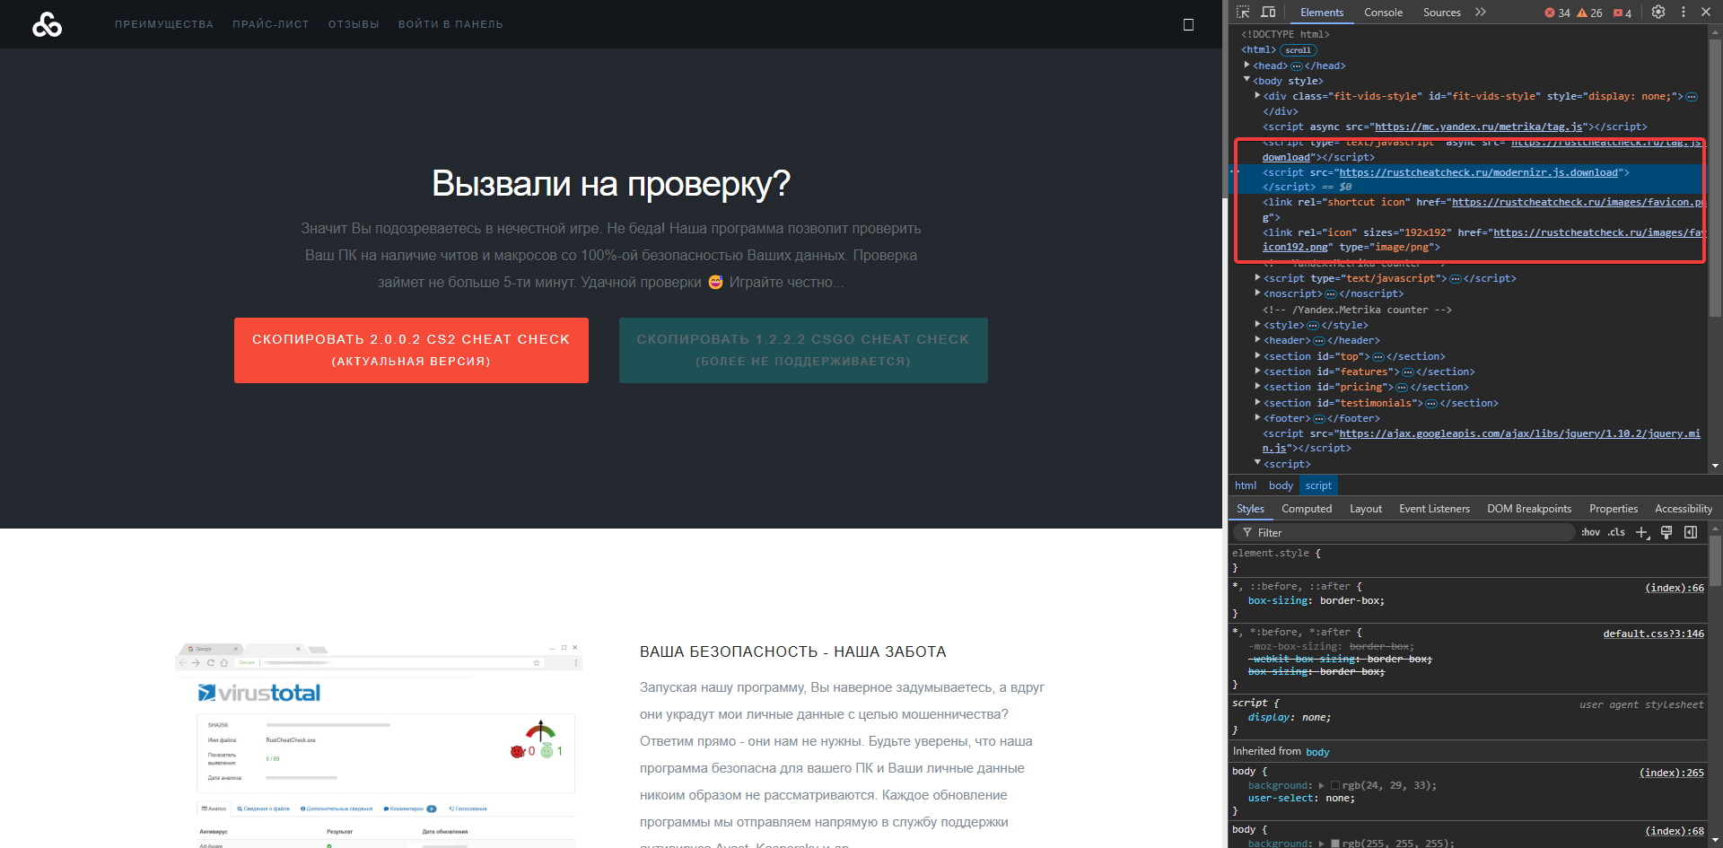Expand the section id pricing node
The height and width of the screenshot is (848, 1723).
1257,386
